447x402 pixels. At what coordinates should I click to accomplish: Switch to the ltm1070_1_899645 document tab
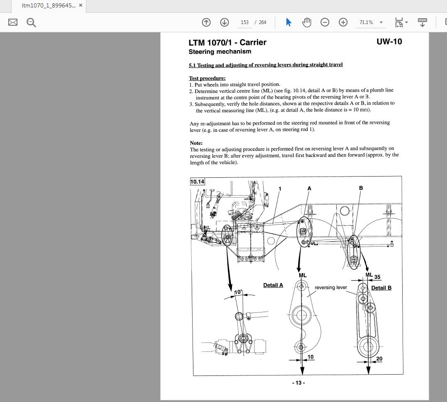pyautogui.click(x=49, y=5)
